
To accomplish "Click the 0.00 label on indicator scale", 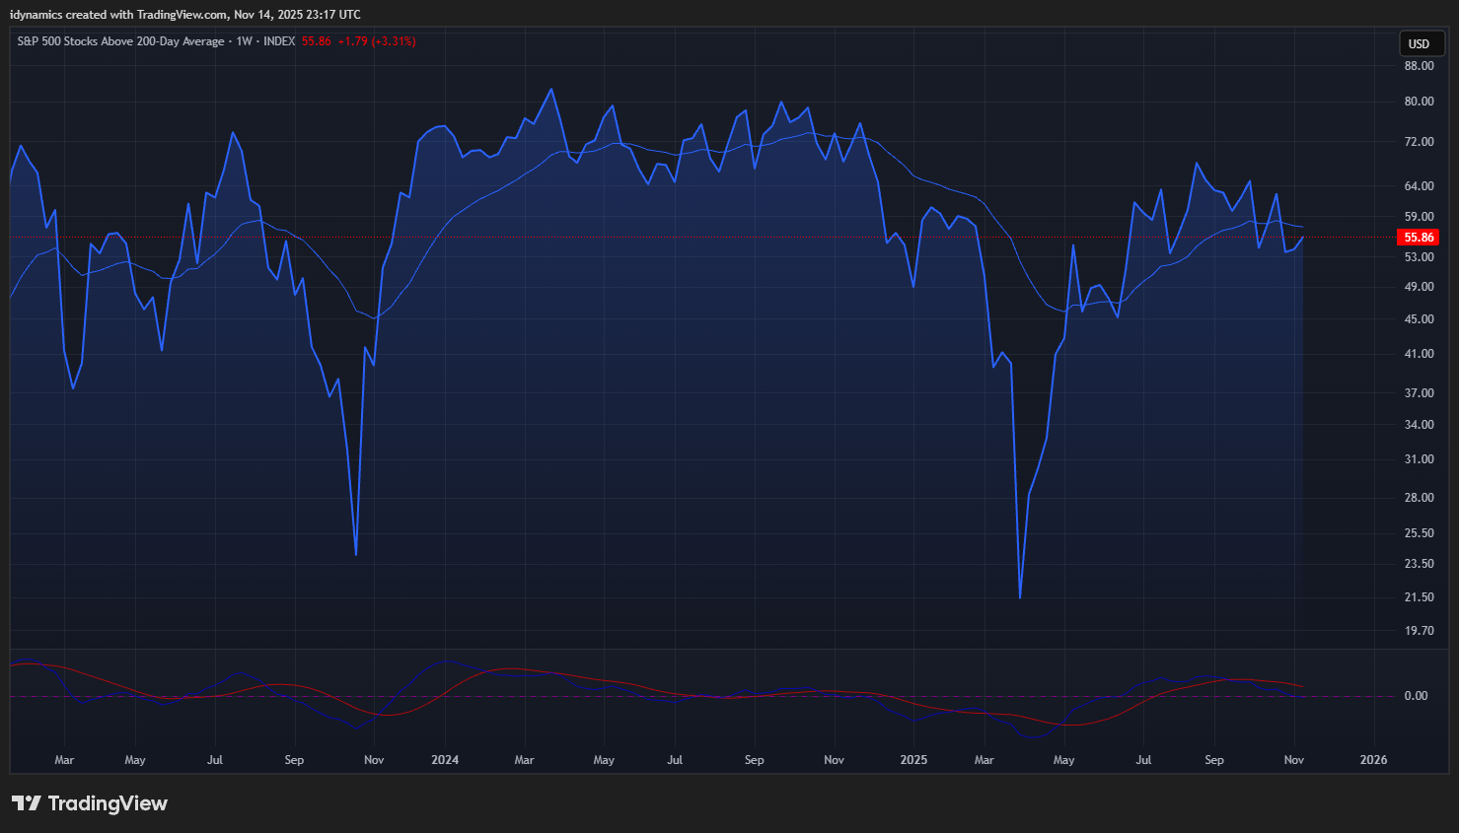I will tap(1416, 696).
